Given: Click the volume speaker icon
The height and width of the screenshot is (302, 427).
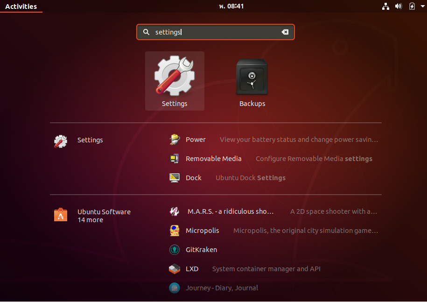Looking at the screenshot, I should point(399,6).
